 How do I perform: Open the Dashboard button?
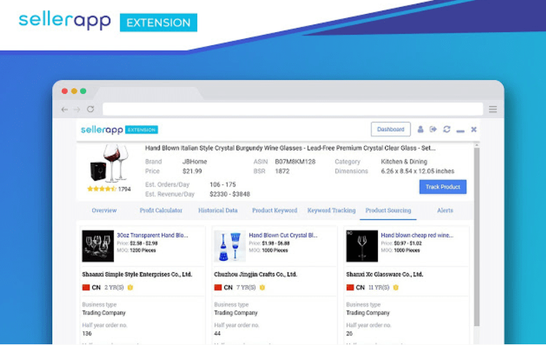click(390, 129)
